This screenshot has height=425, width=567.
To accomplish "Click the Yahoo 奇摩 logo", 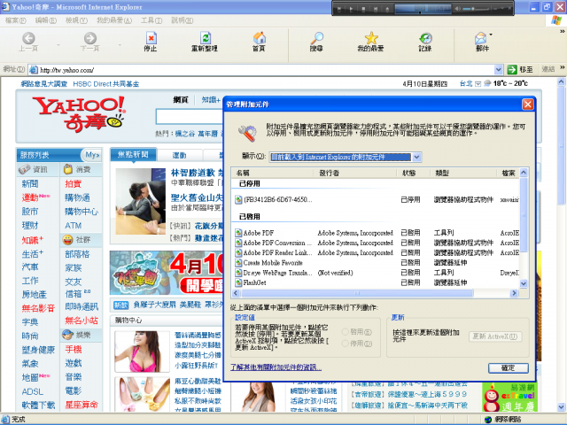I will (x=79, y=114).
